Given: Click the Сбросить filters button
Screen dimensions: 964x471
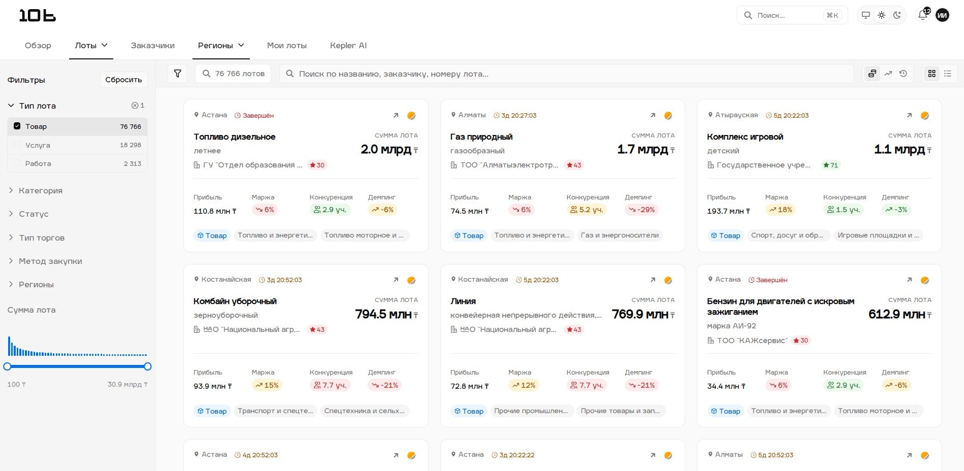Looking at the screenshot, I should 123,80.
